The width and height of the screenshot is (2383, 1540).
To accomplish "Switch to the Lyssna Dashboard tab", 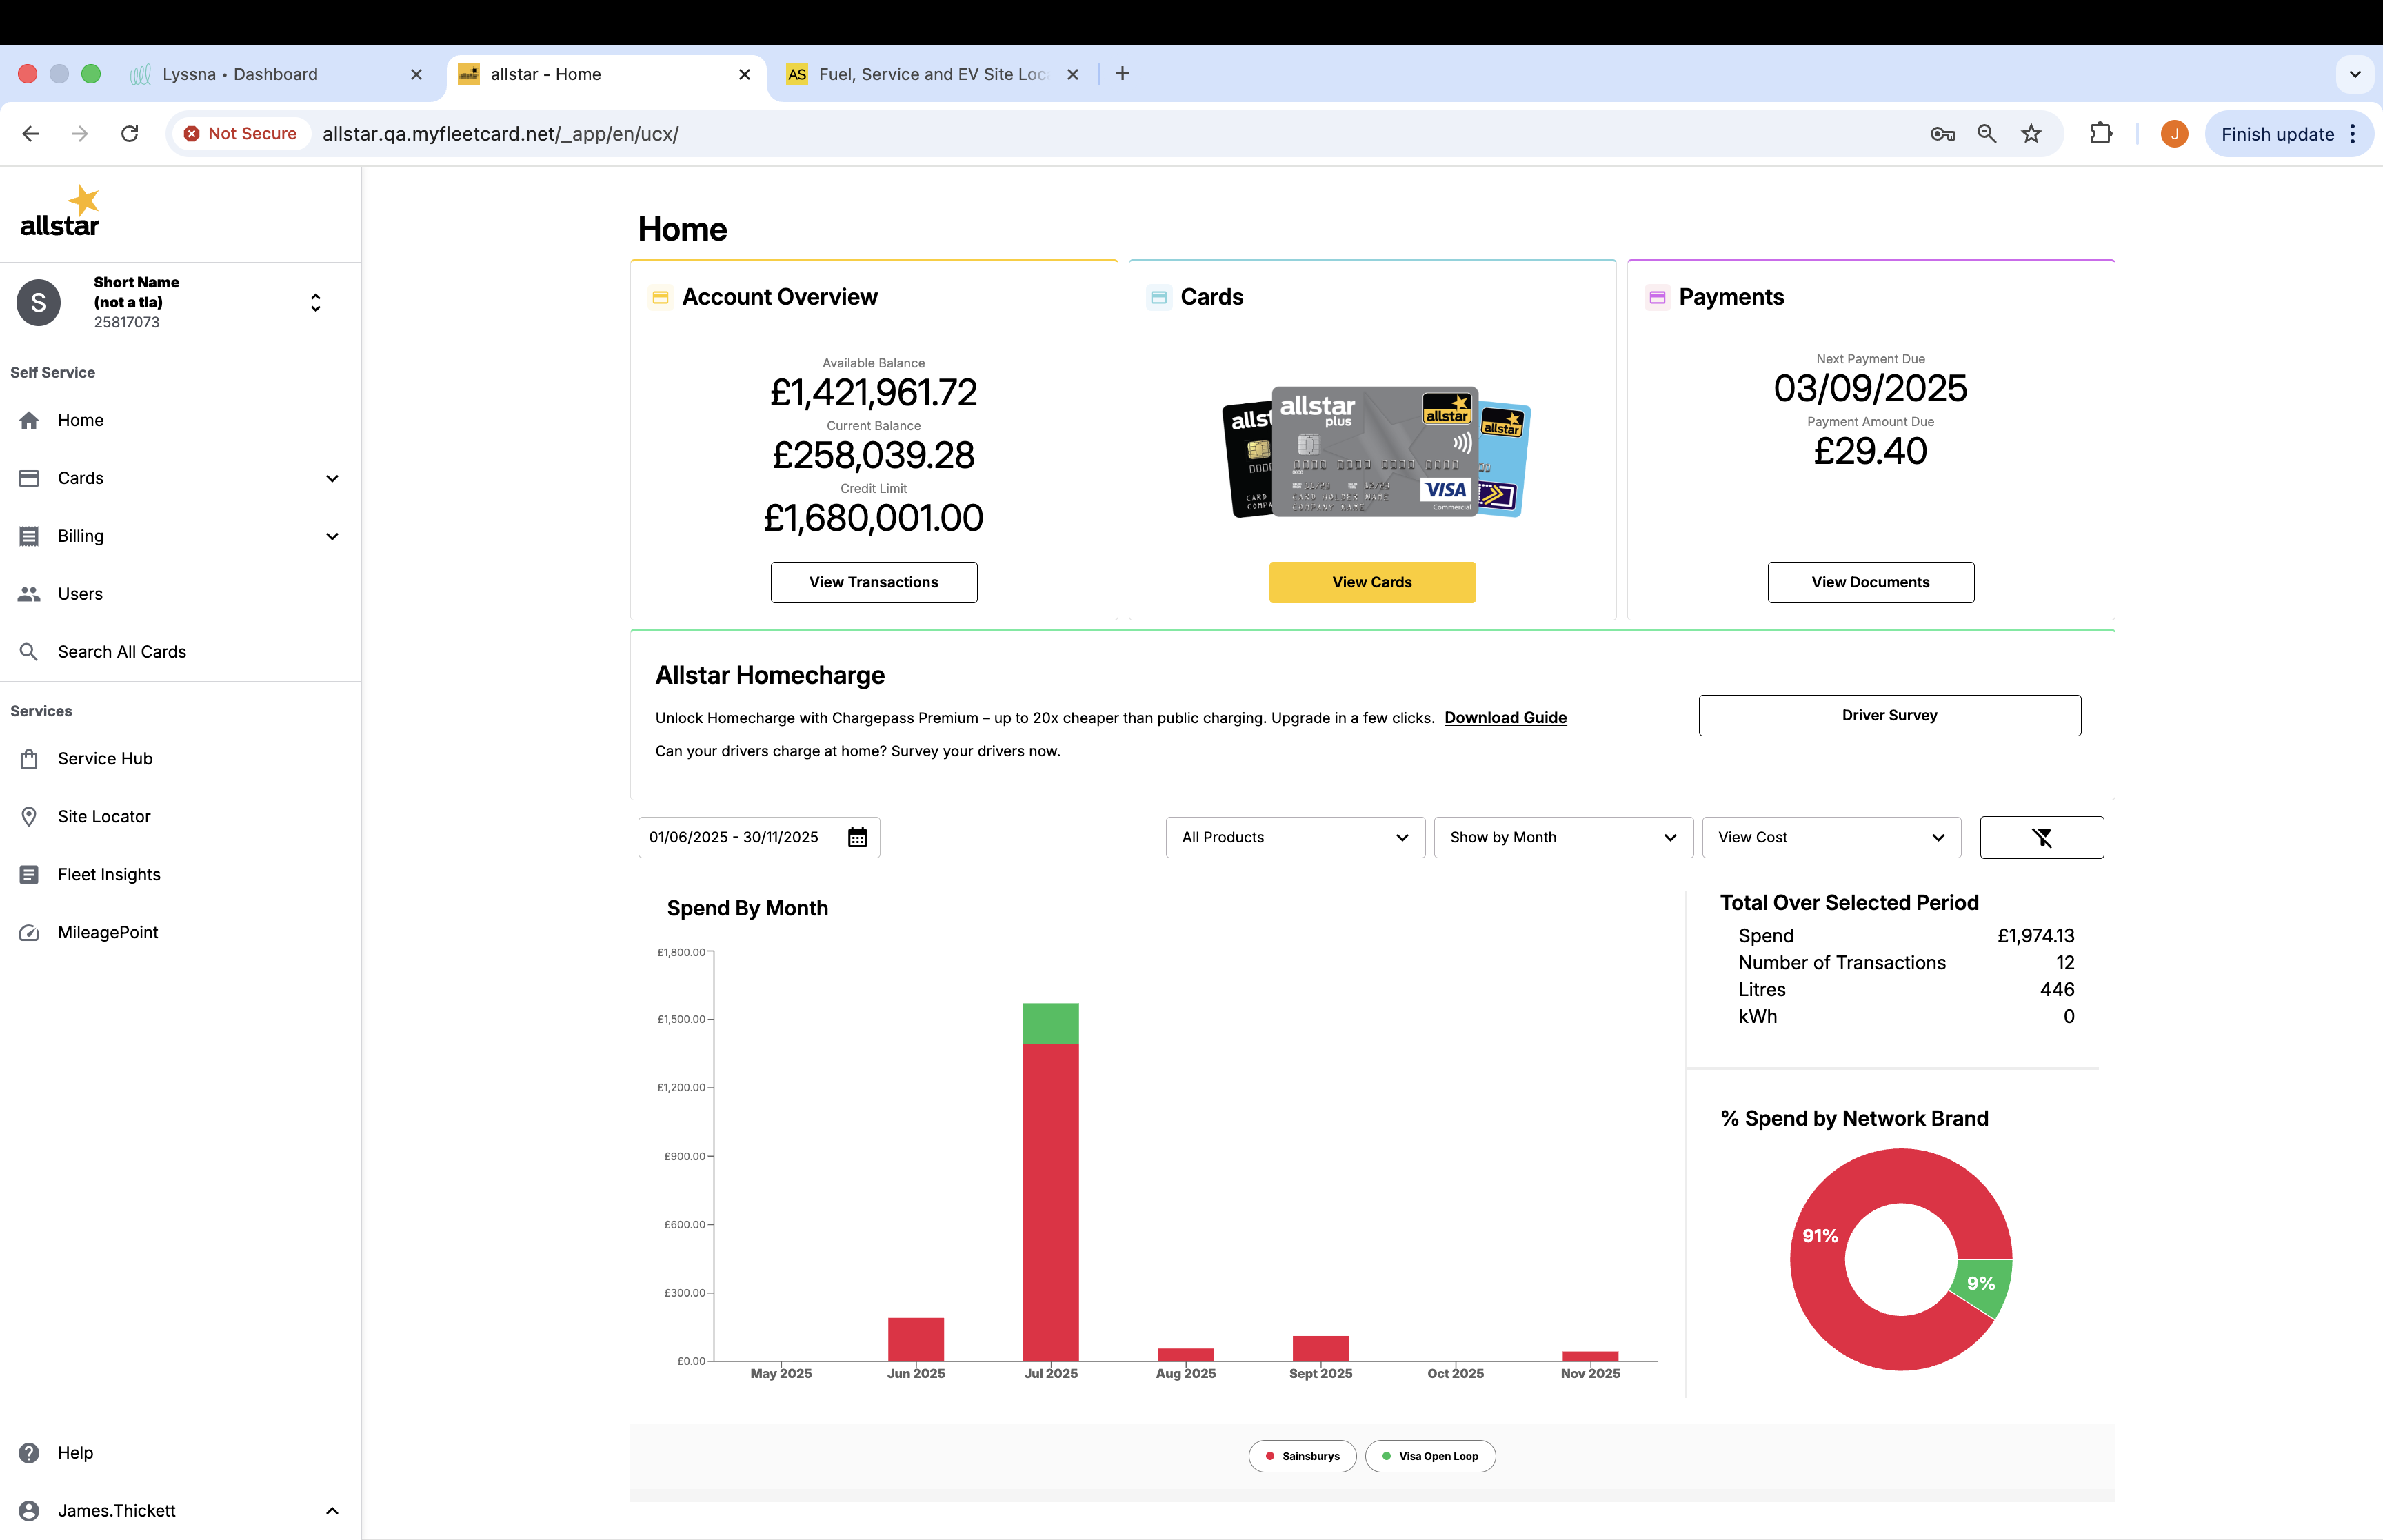I will pyautogui.click(x=240, y=74).
